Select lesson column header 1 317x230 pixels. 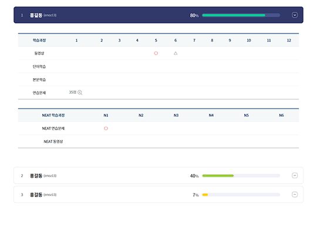pyautogui.click(x=76, y=40)
